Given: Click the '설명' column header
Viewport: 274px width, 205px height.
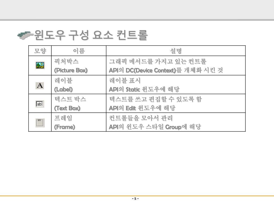Looking at the screenshot, I should (x=176, y=51).
